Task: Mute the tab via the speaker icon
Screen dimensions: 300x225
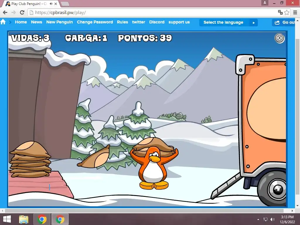Action: [x=51, y=4]
